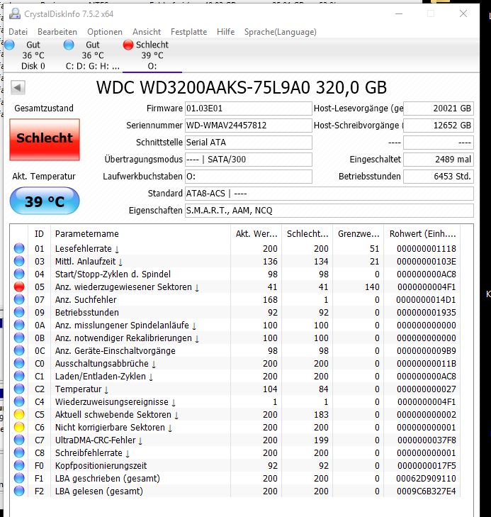The height and width of the screenshot is (517, 491).
Task: Click the Rohwert (Einh.... column header
Action: pos(422,234)
